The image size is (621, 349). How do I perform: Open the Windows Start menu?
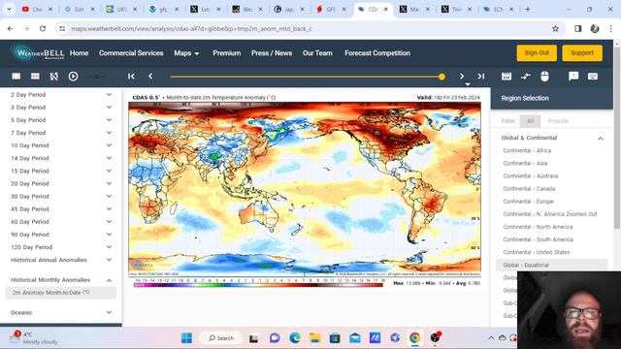point(186,338)
